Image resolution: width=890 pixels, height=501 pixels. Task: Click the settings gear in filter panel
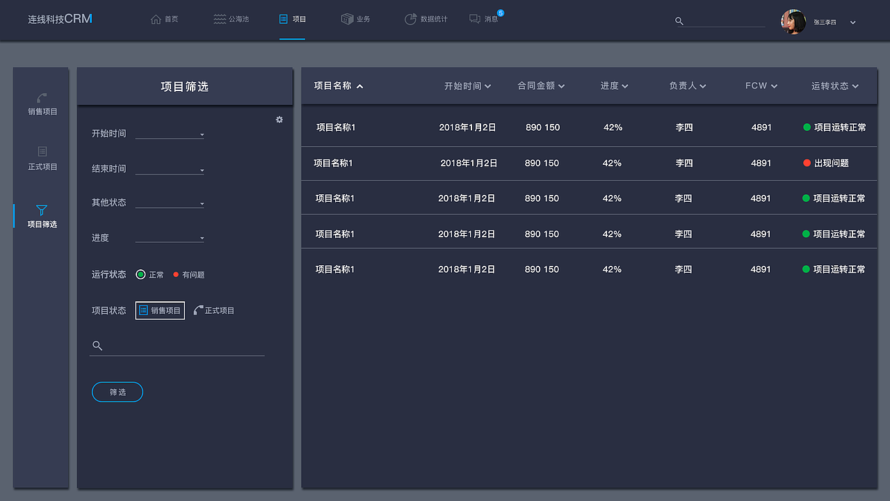click(x=280, y=119)
